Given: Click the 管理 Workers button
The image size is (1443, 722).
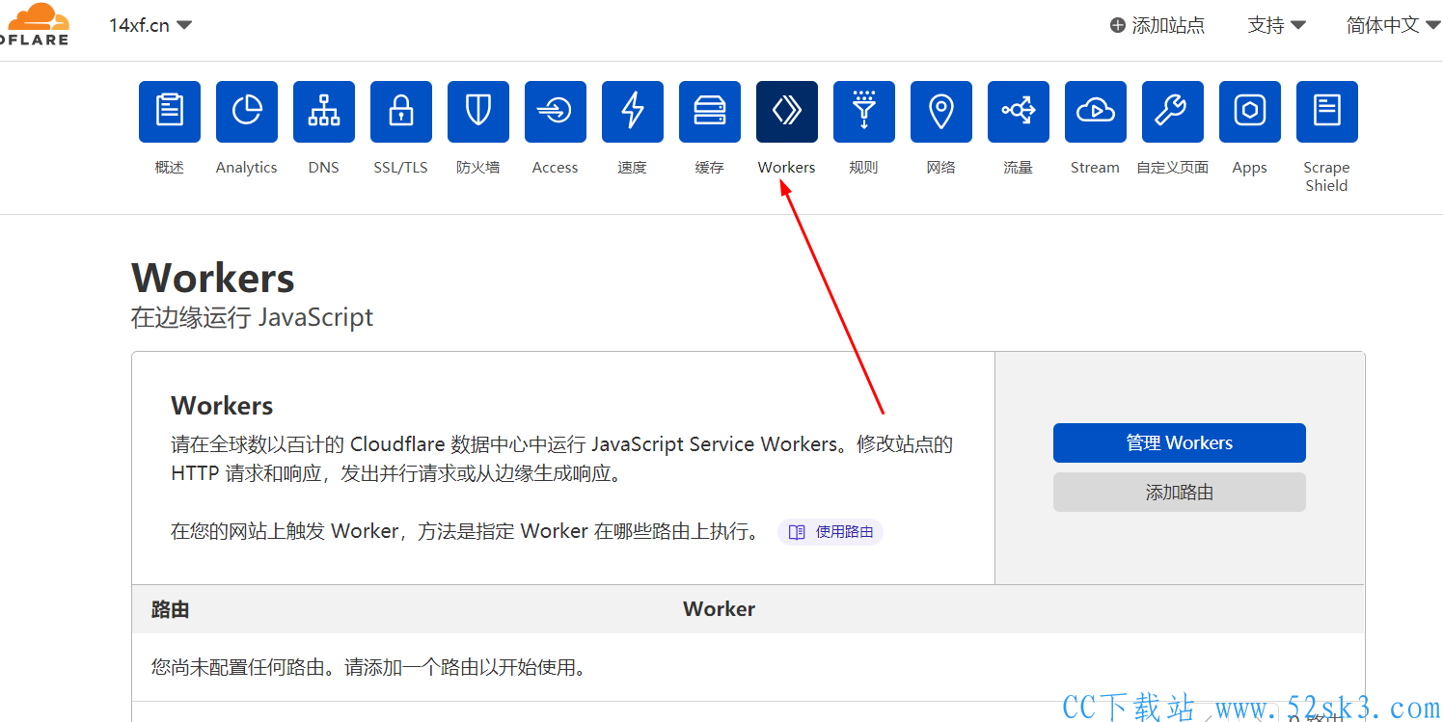Looking at the screenshot, I should pos(1180,443).
